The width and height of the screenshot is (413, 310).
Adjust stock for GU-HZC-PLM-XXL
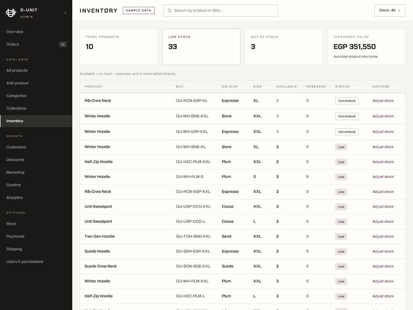(x=383, y=162)
